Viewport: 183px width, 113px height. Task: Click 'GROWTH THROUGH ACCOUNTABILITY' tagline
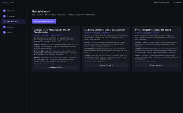click(48, 35)
